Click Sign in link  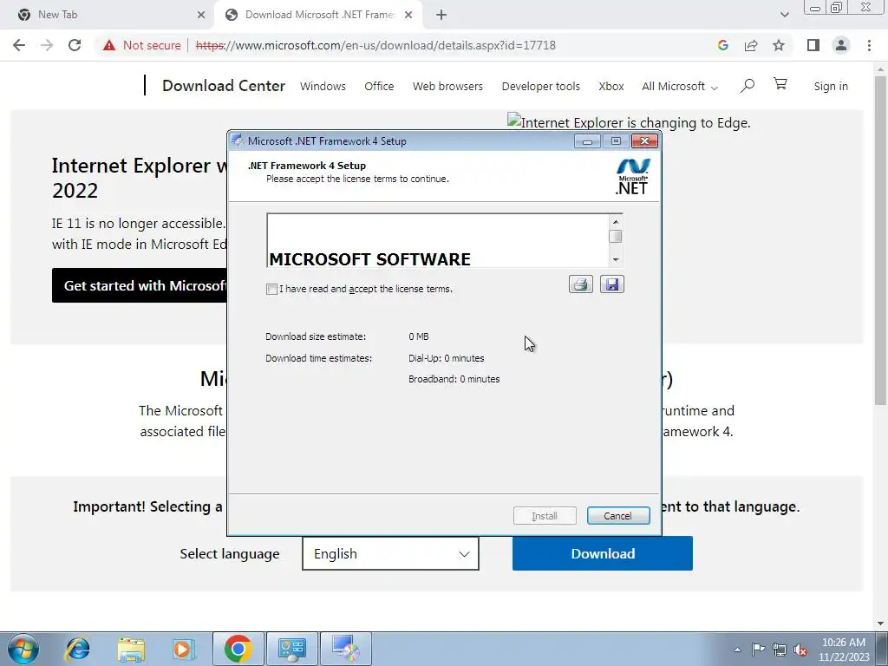point(831,86)
